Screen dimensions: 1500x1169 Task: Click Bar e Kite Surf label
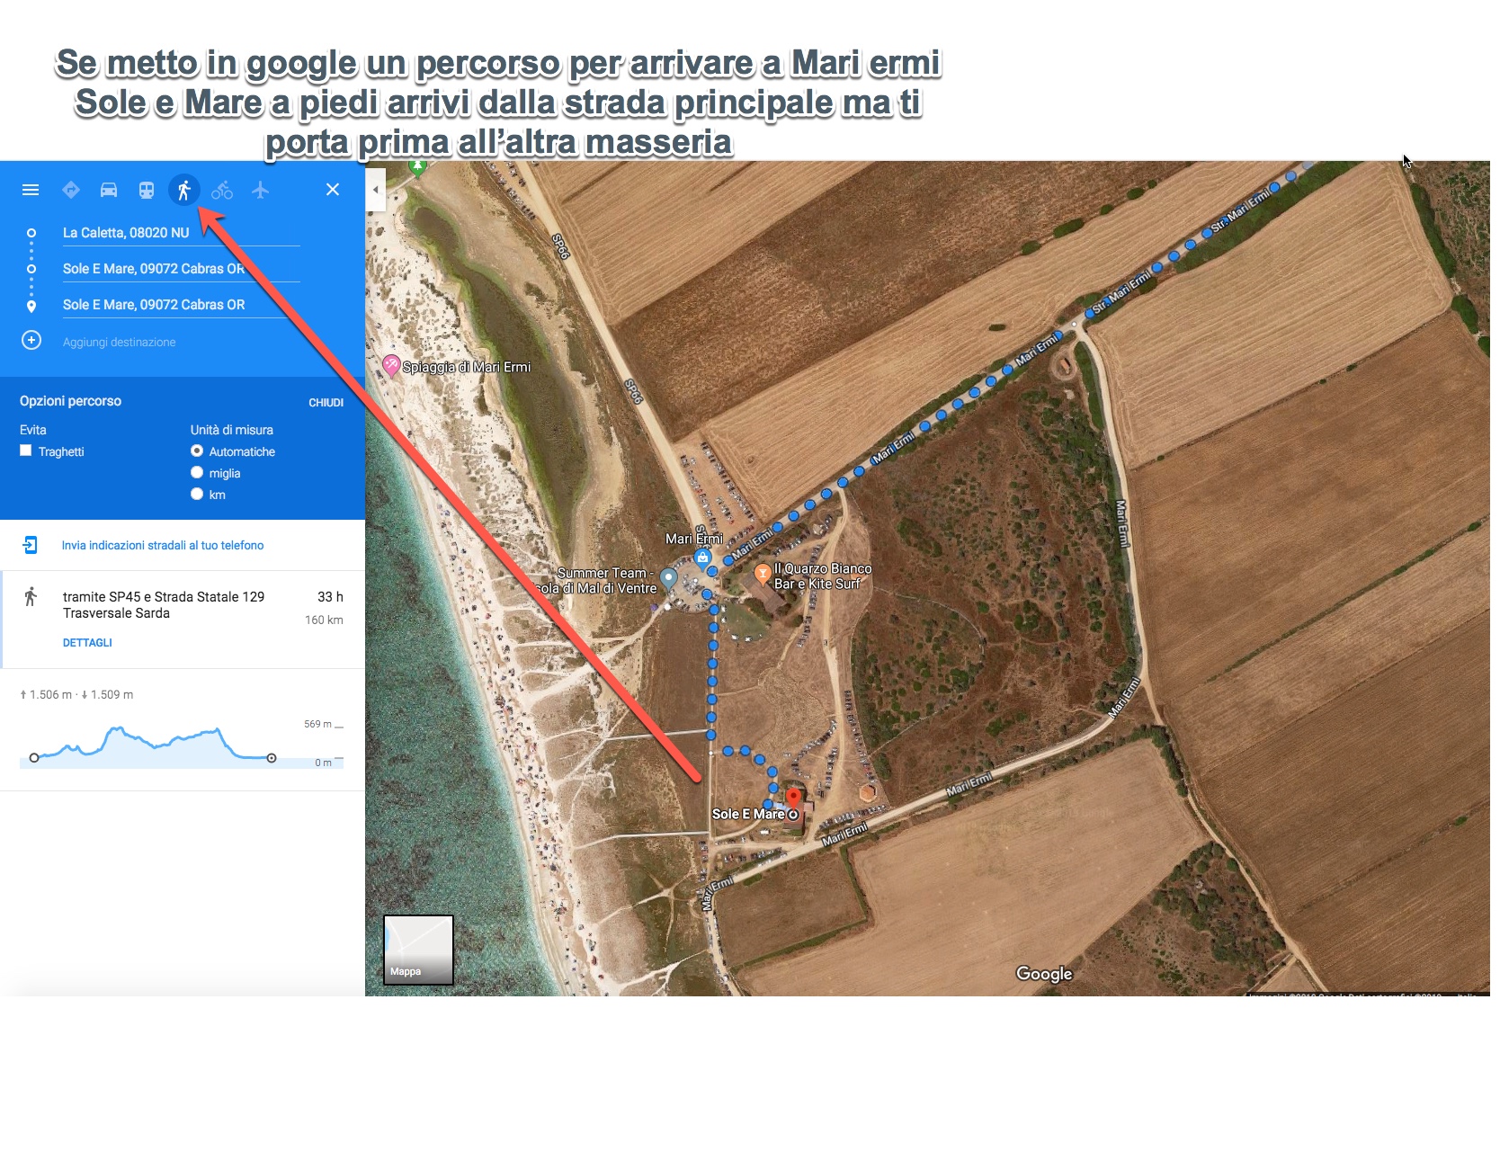(817, 584)
